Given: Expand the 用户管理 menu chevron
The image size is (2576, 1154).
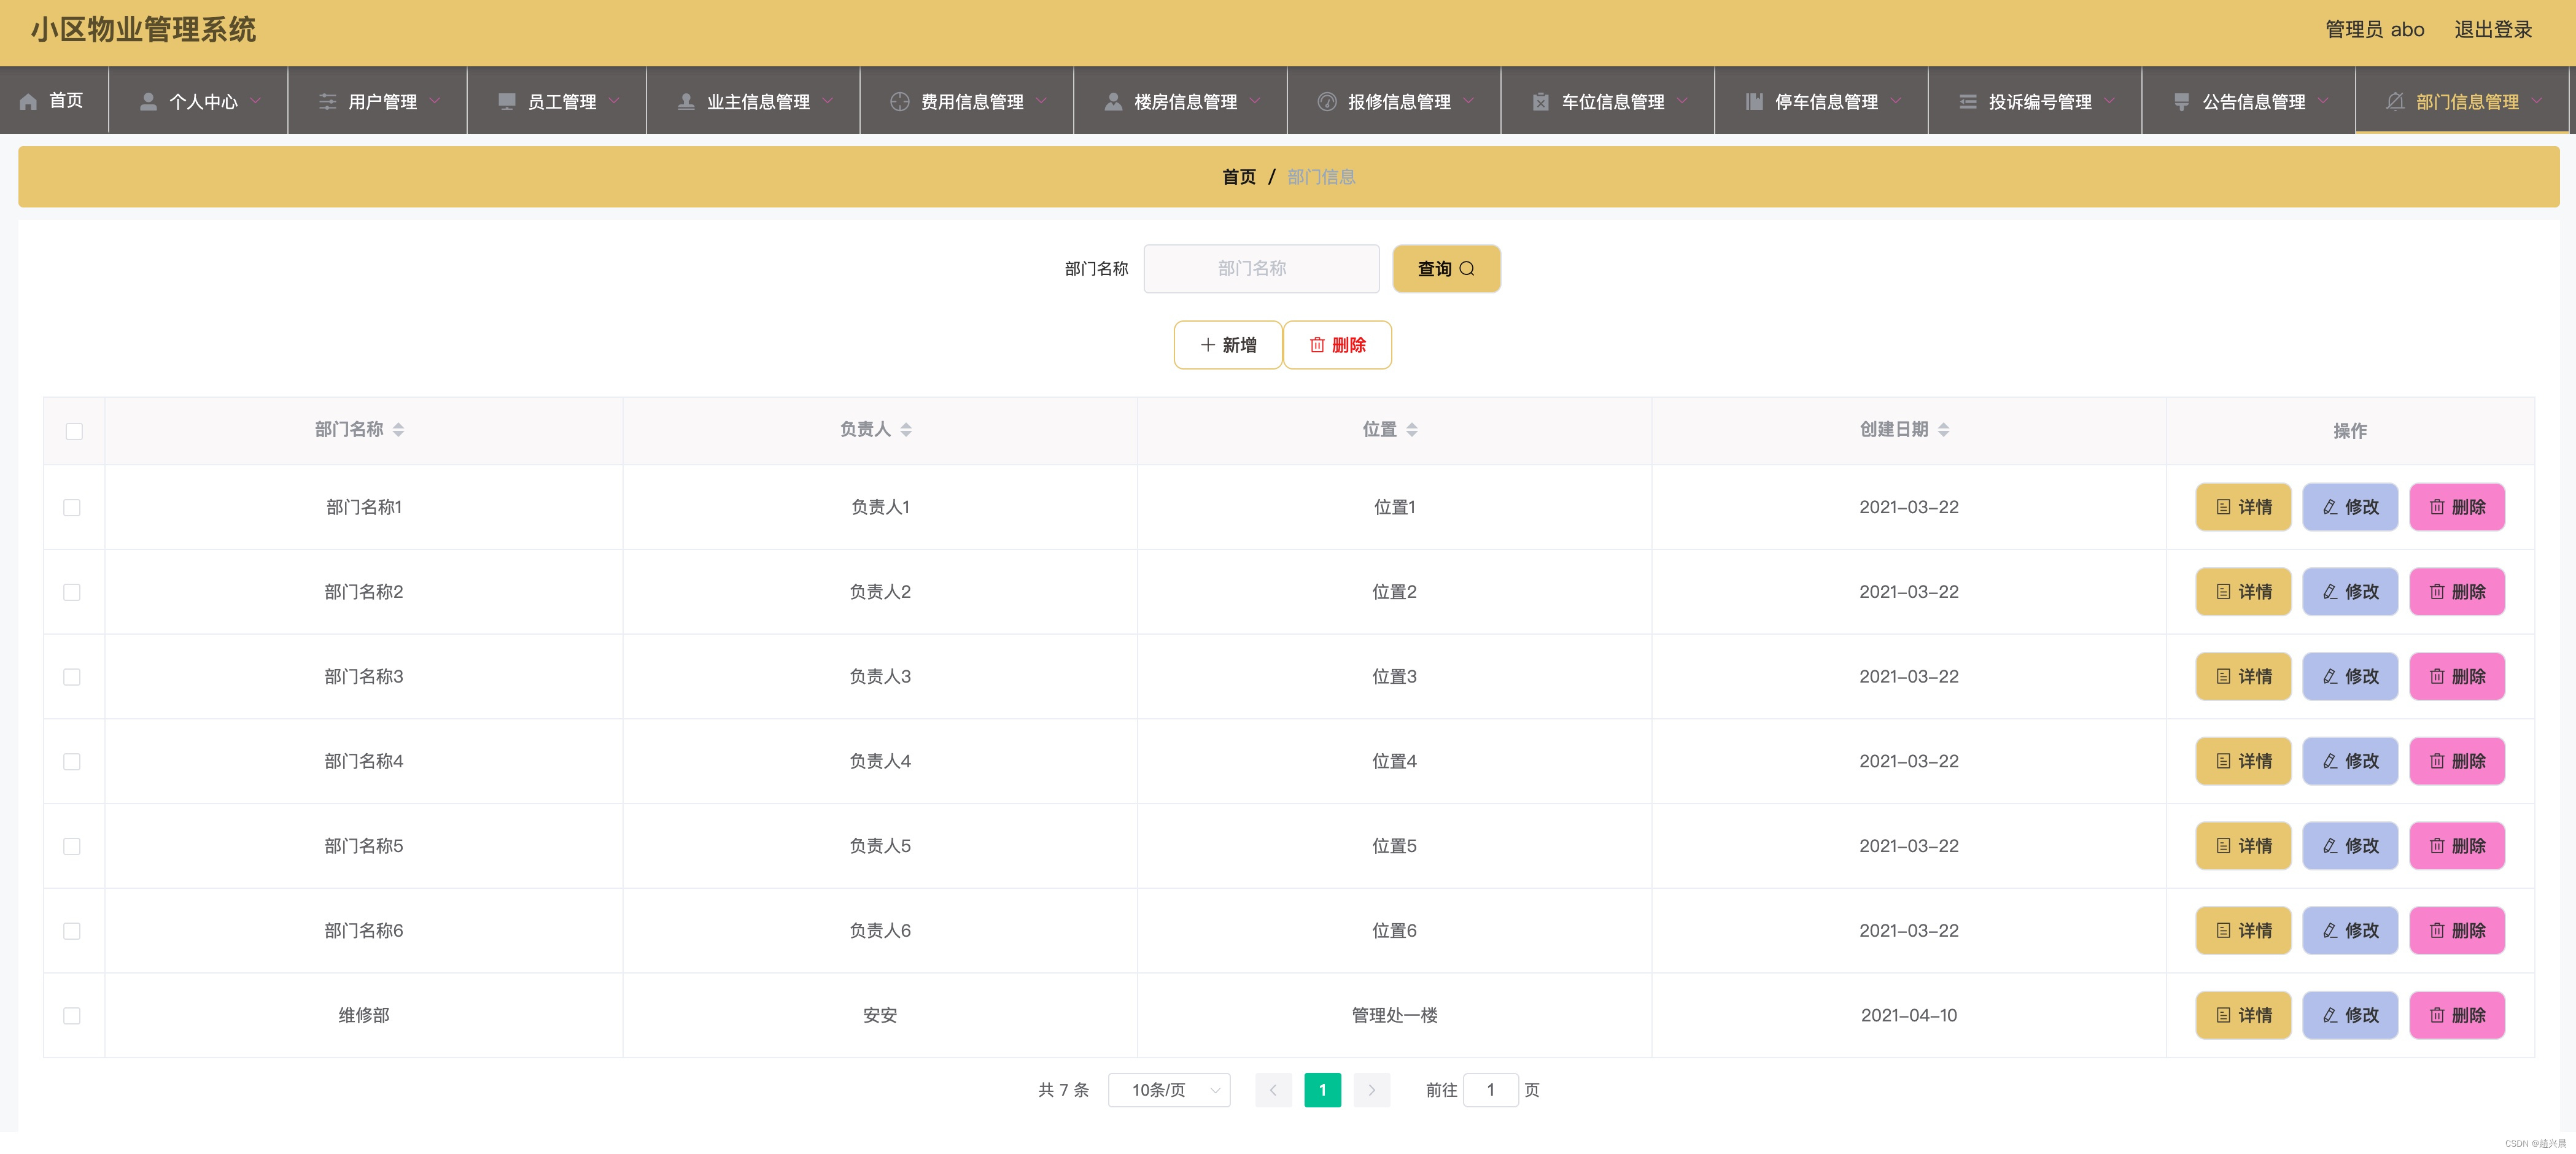Looking at the screenshot, I should [x=435, y=101].
